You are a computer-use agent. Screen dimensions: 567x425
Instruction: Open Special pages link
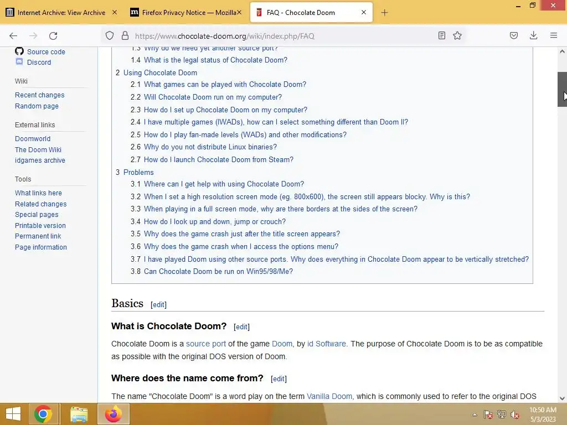coord(37,214)
